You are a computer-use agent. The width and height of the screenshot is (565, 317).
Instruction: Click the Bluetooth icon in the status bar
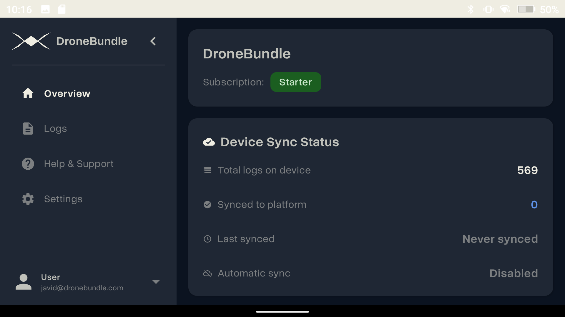(x=471, y=9)
